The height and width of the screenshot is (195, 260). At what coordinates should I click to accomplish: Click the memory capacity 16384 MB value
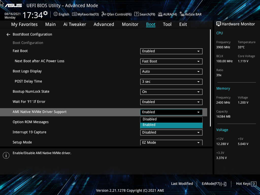223,117
